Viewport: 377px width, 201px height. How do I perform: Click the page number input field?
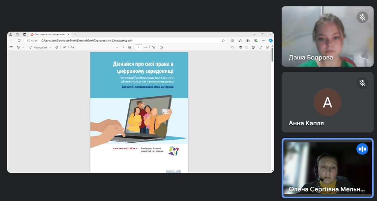tap(138, 47)
